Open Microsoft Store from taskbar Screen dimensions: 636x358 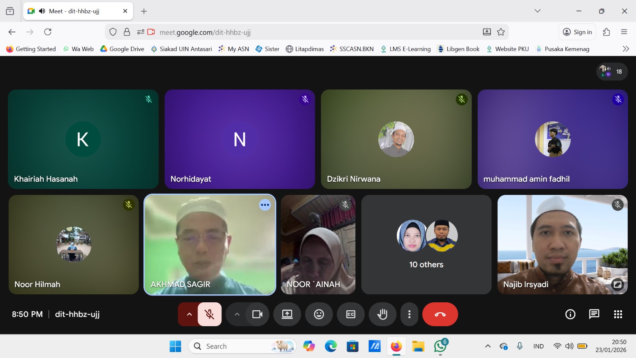click(x=353, y=346)
